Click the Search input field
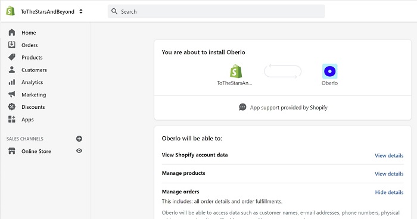This screenshot has height=219, width=417. click(216, 11)
